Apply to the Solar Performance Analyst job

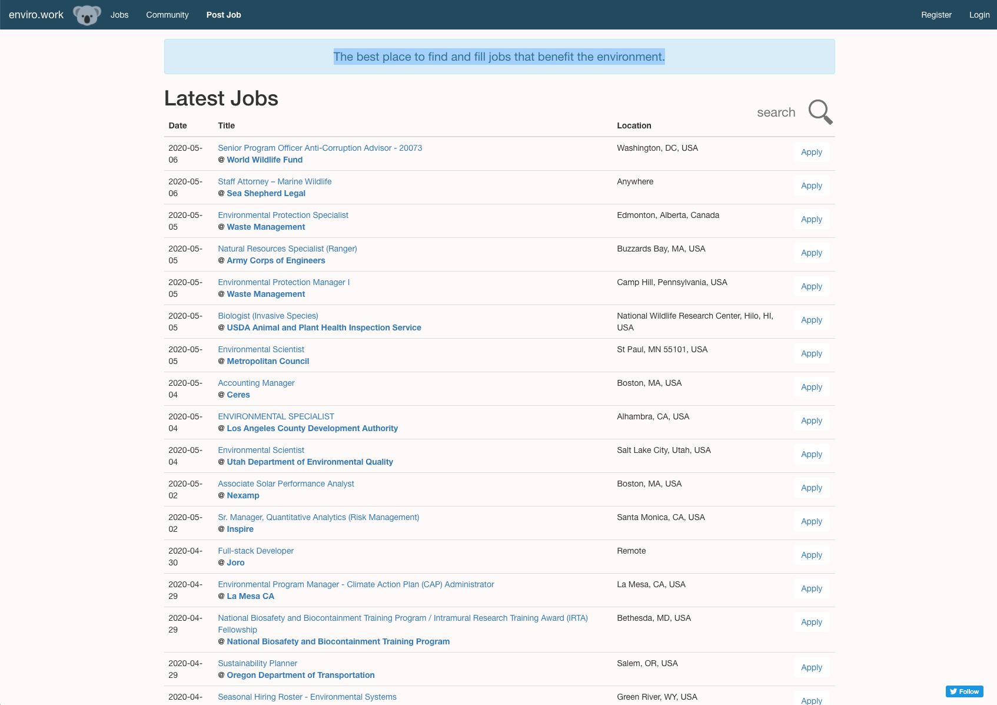click(811, 488)
